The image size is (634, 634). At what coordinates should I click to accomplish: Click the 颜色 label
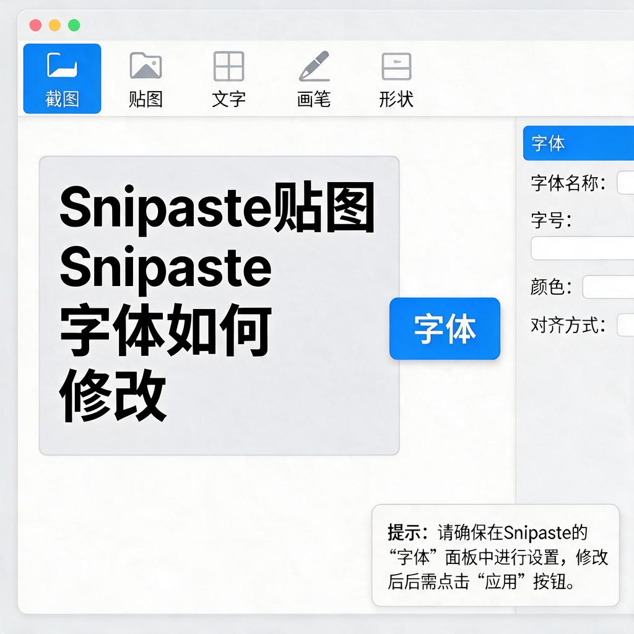pos(551,287)
